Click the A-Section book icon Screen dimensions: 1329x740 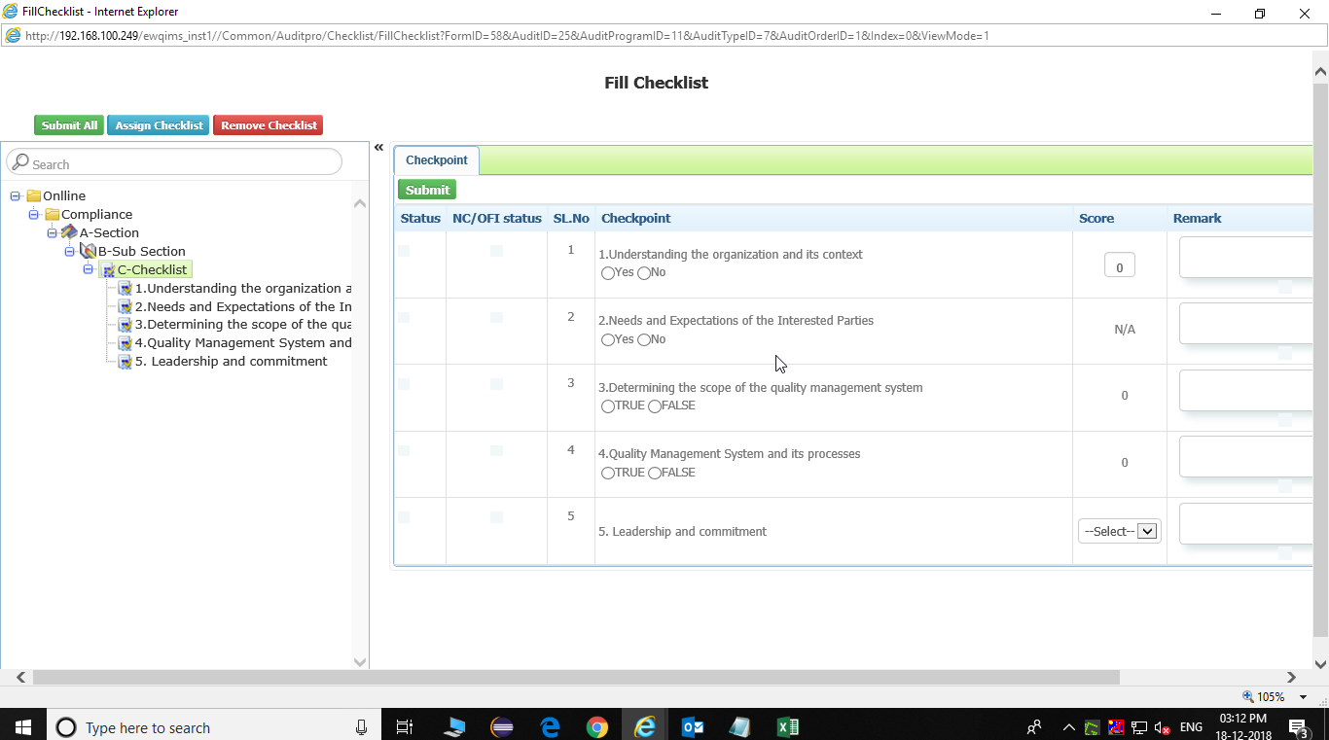point(70,233)
